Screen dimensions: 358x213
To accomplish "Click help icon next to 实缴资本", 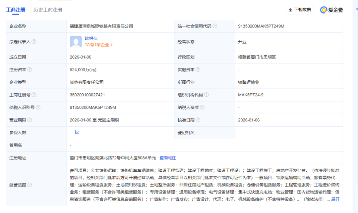I will [x=198, y=70].
